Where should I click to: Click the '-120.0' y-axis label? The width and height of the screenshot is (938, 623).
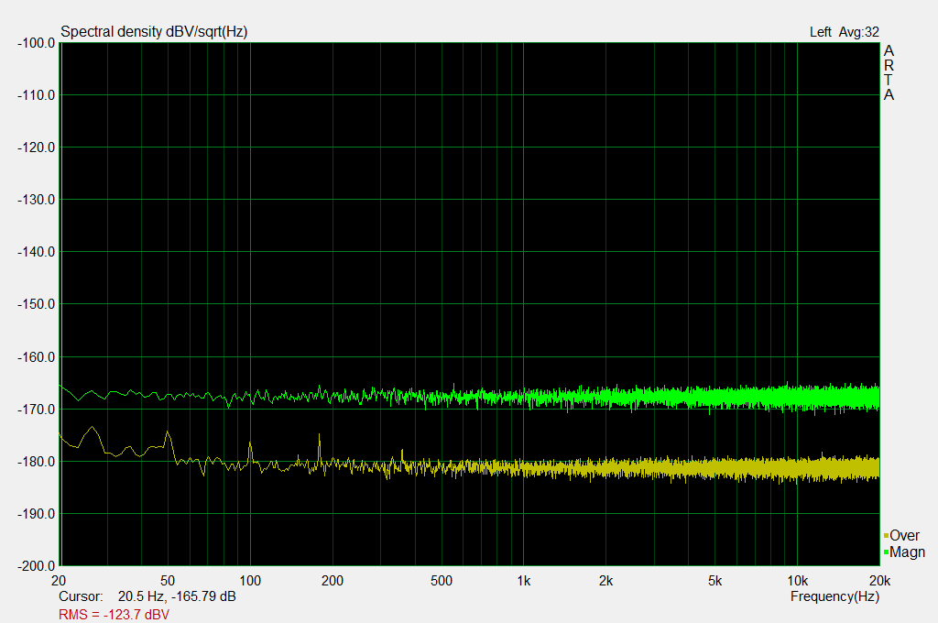(x=36, y=148)
